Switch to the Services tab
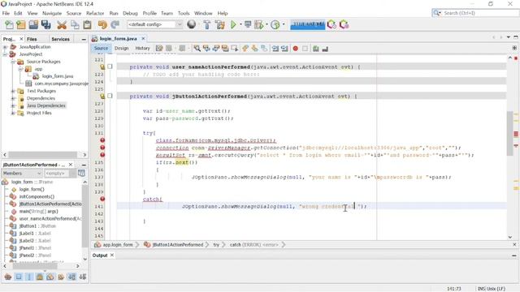Screen dimensions: 520x292 click(60, 39)
